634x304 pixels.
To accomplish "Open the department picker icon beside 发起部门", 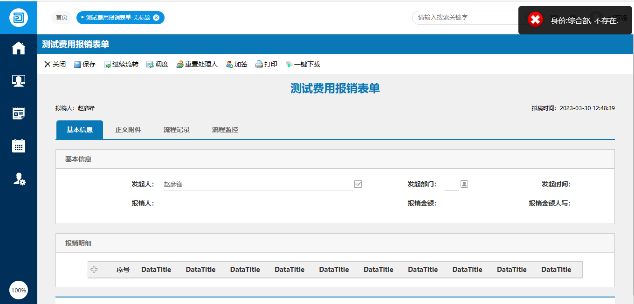I will tap(464, 184).
